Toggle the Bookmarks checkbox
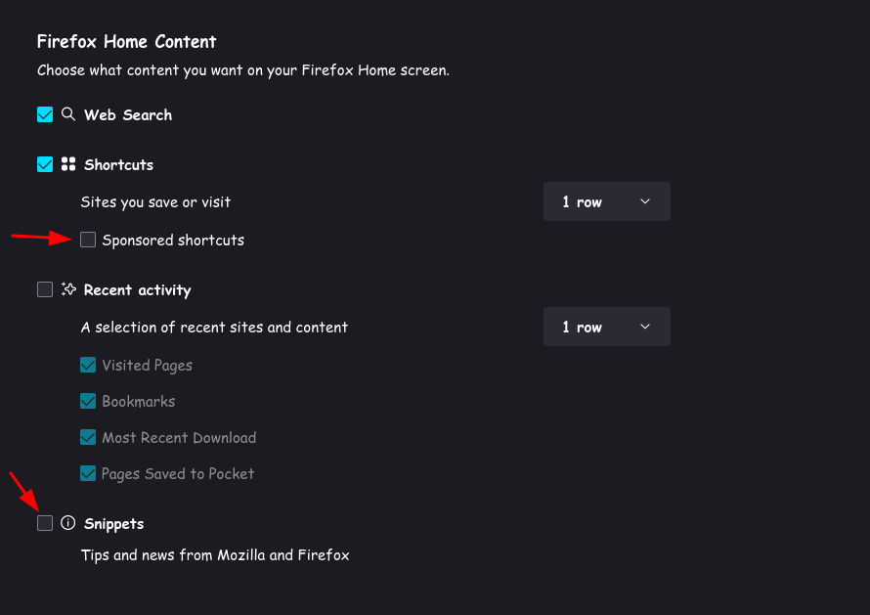This screenshot has width=870, height=615. [88, 401]
